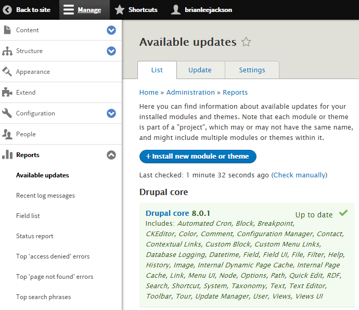This screenshot has width=359, height=310.
Task: Click the user silhouette icon for brianleejackson
Action: pos(176,10)
